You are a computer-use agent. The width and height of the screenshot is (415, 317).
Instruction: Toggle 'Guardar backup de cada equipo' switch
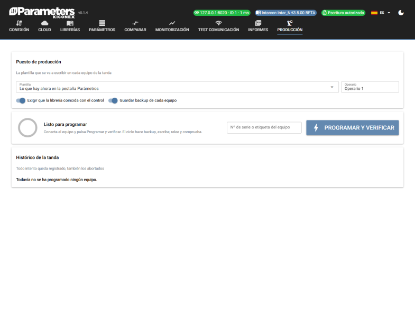113,100
